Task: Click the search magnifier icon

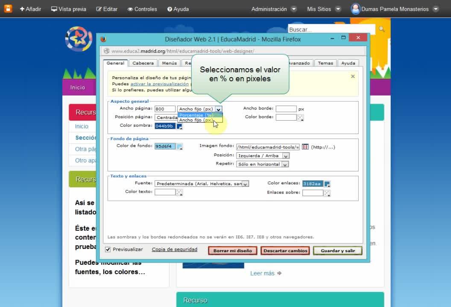Action: point(382,29)
